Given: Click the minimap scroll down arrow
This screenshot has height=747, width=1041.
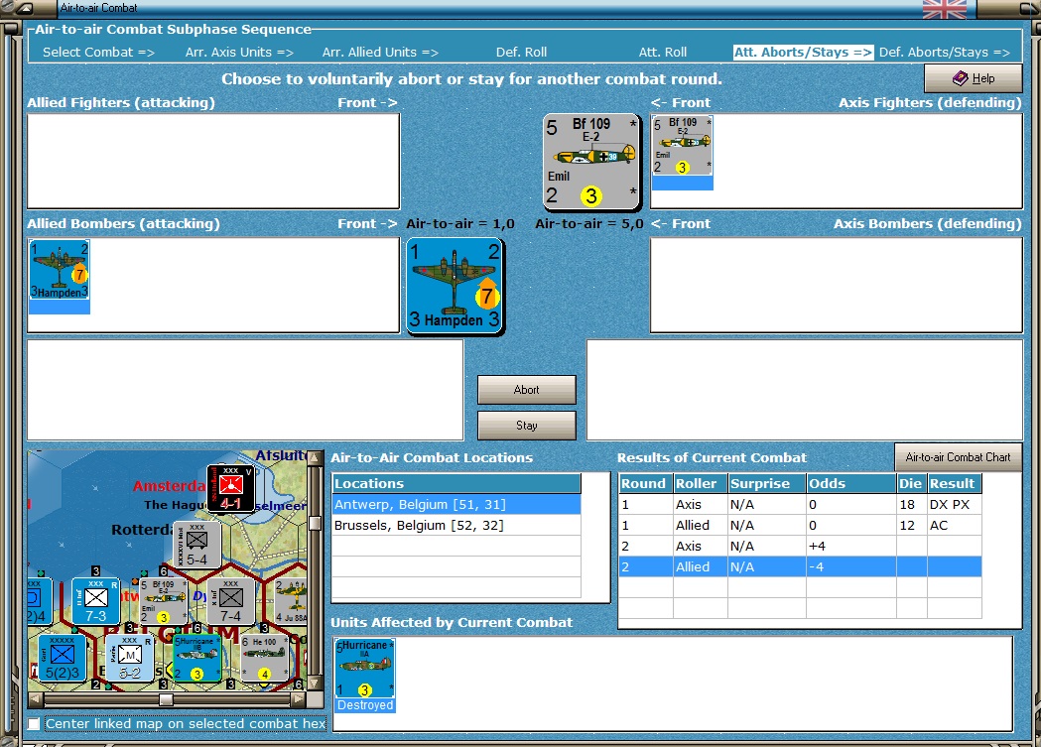Looking at the screenshot, I should point(315,683).
